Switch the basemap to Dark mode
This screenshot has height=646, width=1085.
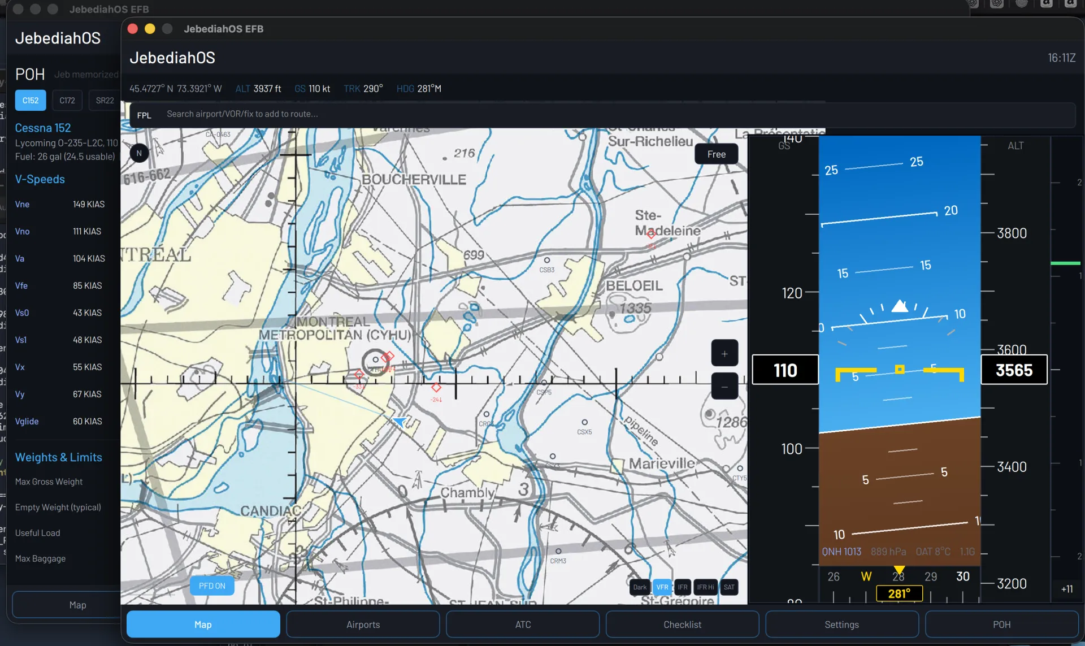[639, 587]
